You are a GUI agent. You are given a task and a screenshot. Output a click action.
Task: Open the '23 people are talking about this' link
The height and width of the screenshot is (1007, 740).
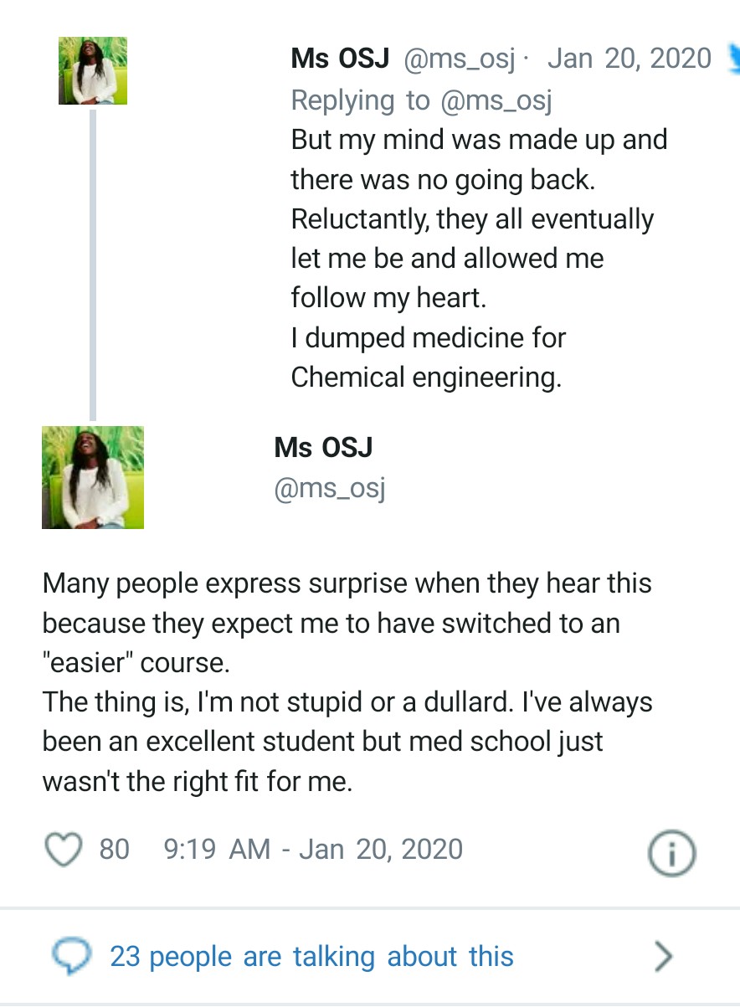coord(311,957)
